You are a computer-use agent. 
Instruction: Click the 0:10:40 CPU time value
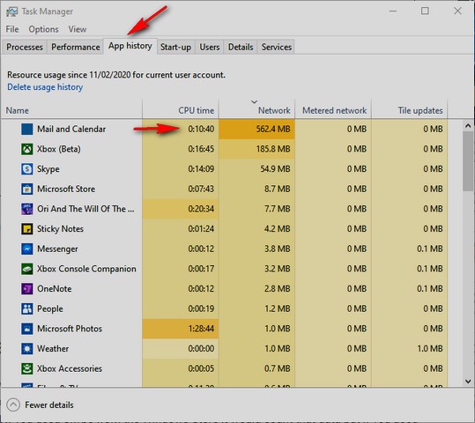coord(201,129)
